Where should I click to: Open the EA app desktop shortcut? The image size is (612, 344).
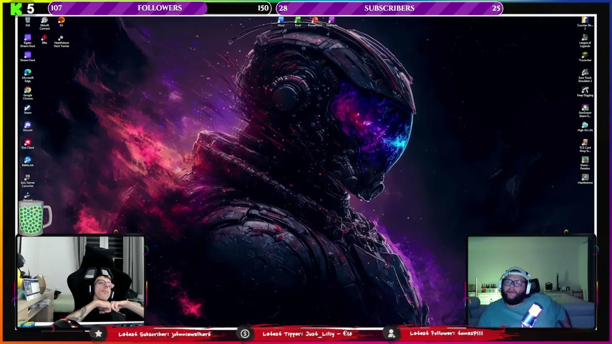point(61,22)
